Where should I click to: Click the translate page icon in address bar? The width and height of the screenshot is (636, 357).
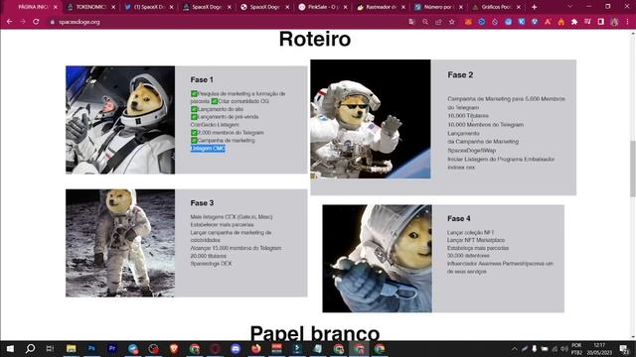point(411,22)
